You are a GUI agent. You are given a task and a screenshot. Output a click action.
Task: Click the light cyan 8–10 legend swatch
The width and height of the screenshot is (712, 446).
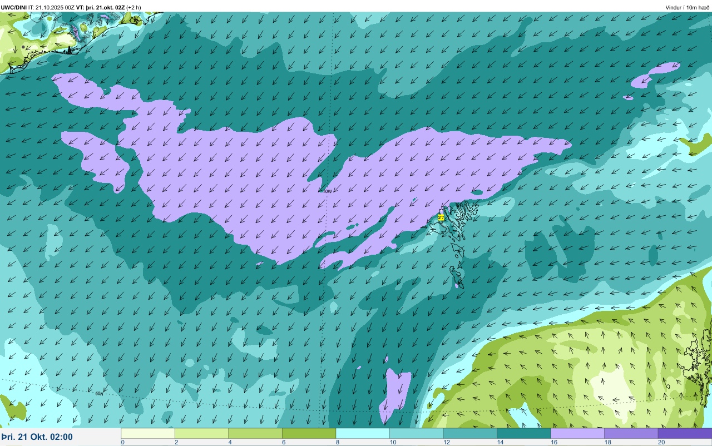click(363, 433)
